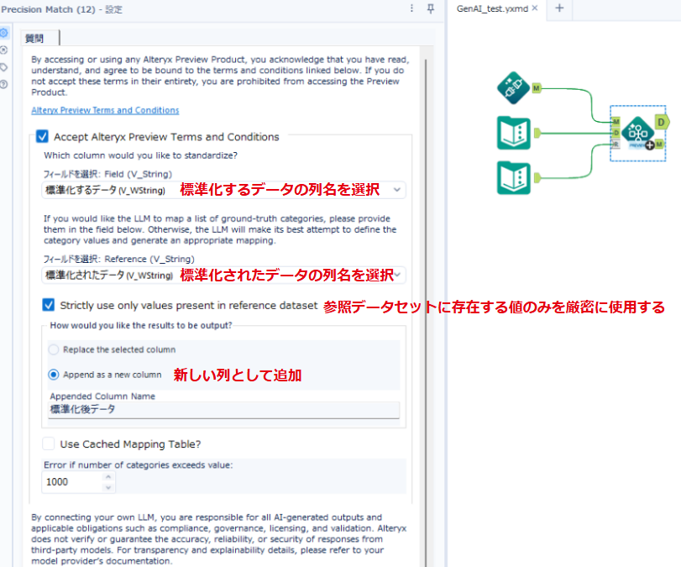
Task: Pin the Precision Match settings panel
Action: 431,8
